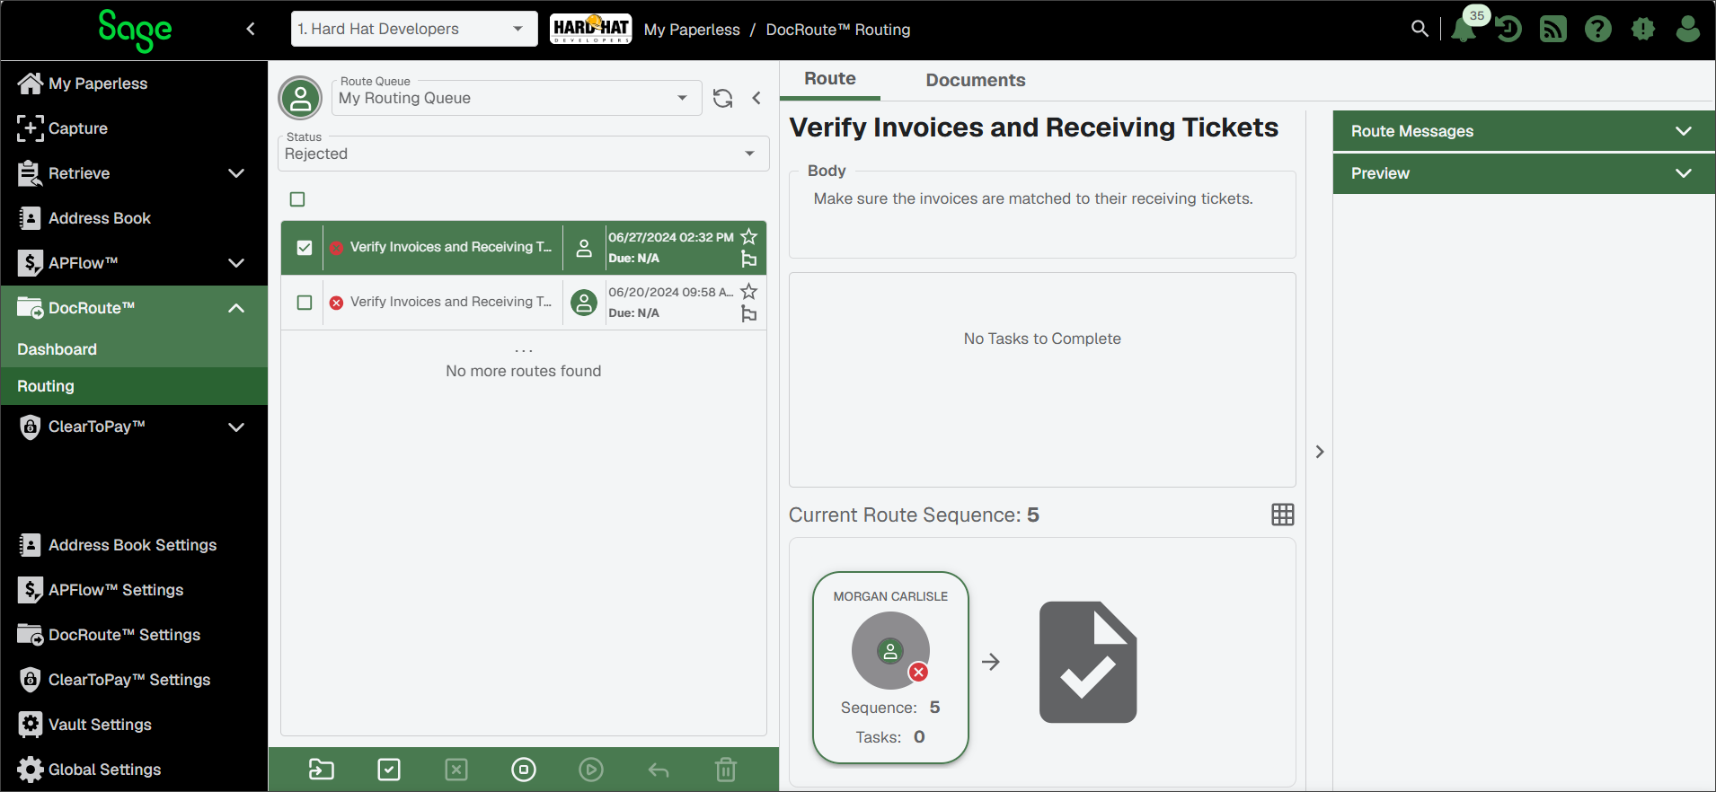Refresh the routing queue list
The height and width of the screenshot is (792, 1716).
723,98
